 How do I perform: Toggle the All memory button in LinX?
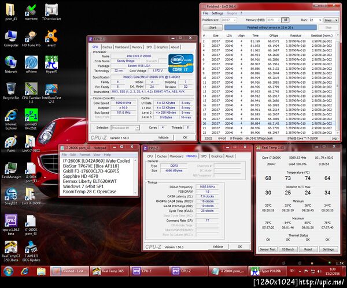[285, 20]
